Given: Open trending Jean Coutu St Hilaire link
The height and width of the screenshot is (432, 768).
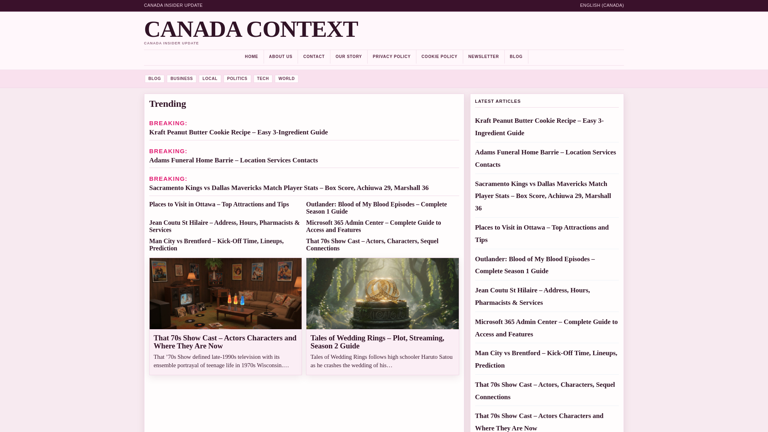Looking at the screenshot, I should pyautogui.click(x=224, y=226).
